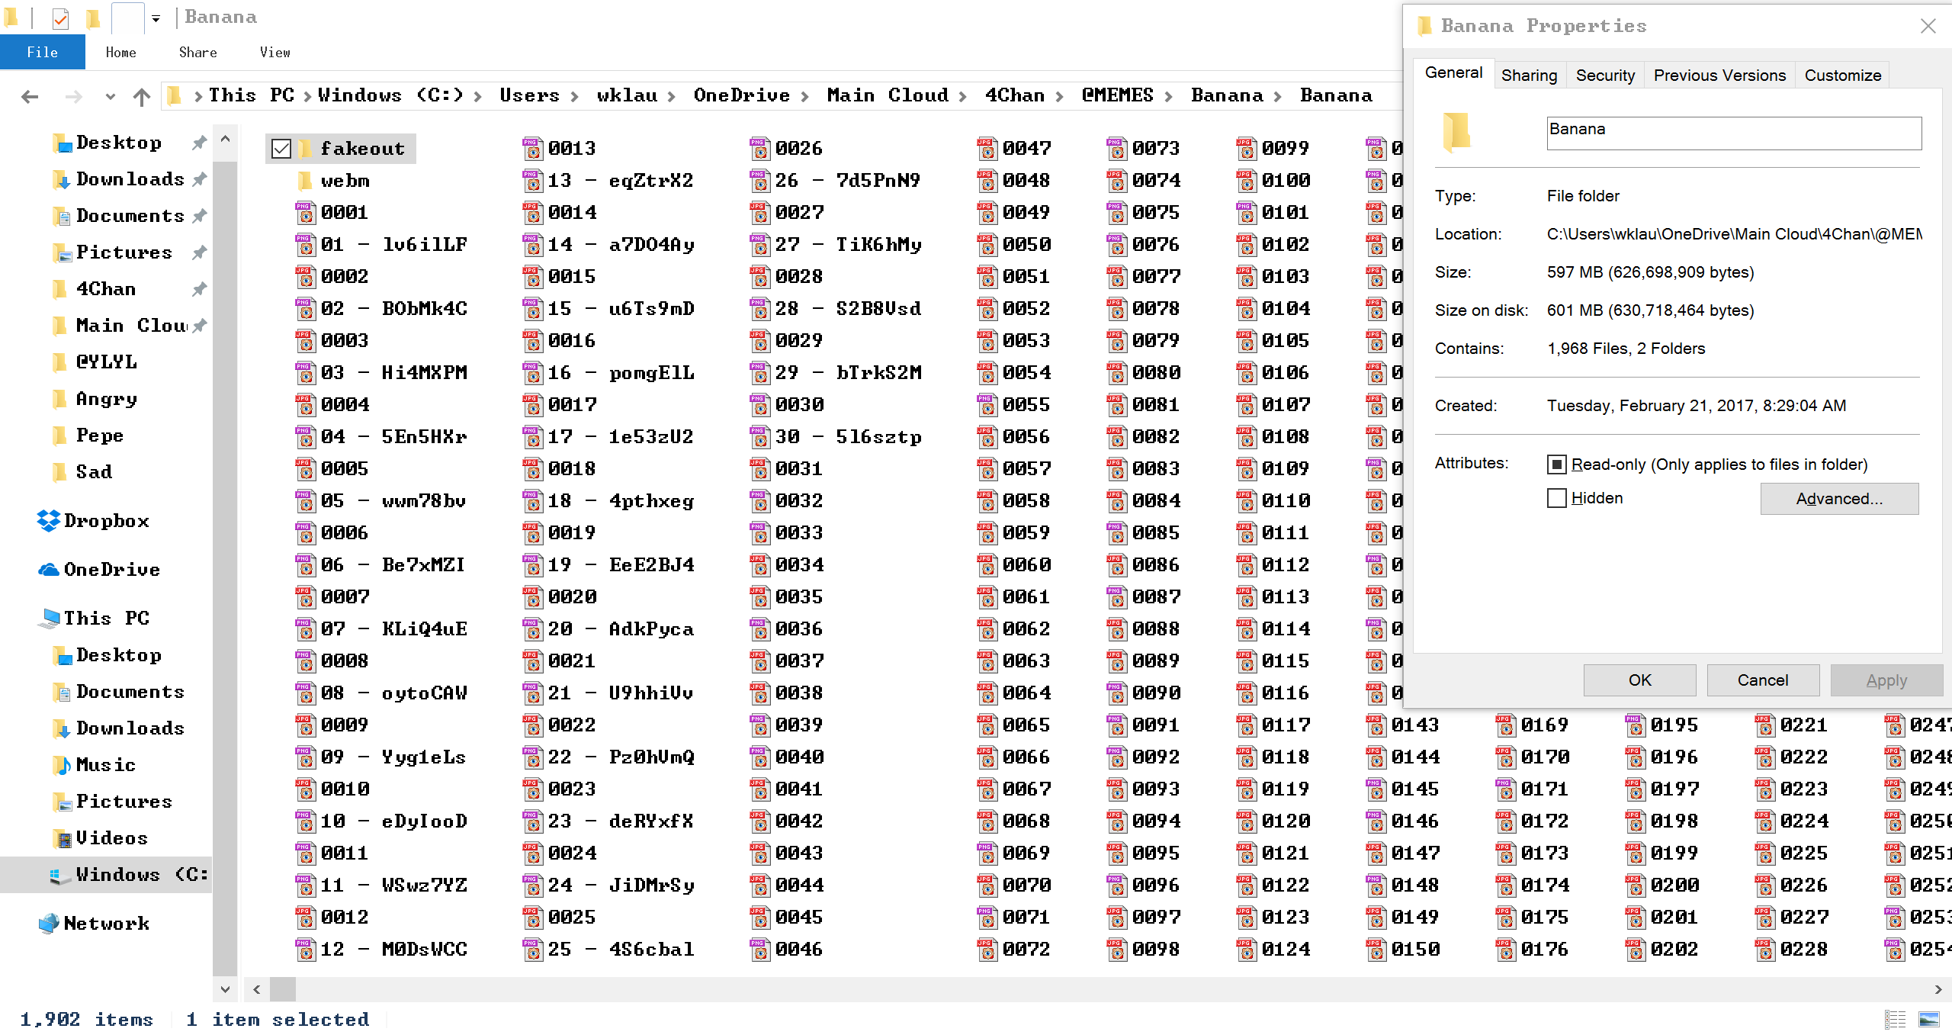The image size is (1952, 1035).
Task: Expand chevron after This PC in address bar
Action: [307, 96]
